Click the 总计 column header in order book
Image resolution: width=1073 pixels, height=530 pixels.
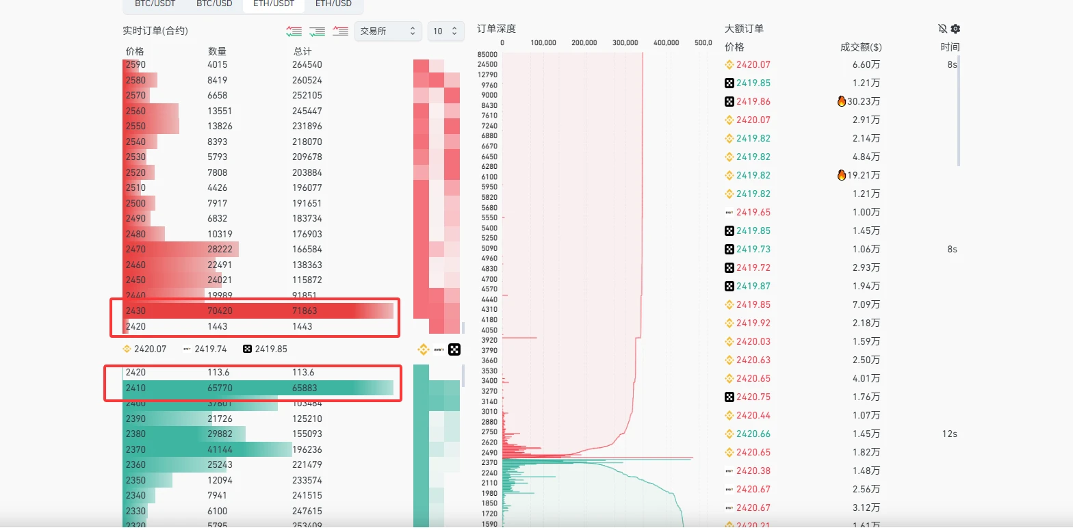(x=302, y=51)
